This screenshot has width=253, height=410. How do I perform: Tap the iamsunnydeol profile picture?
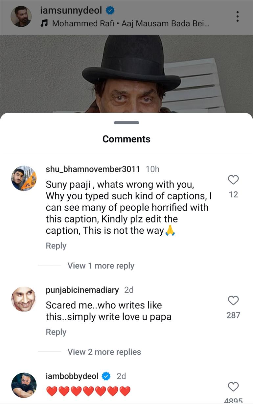[21, 16]
